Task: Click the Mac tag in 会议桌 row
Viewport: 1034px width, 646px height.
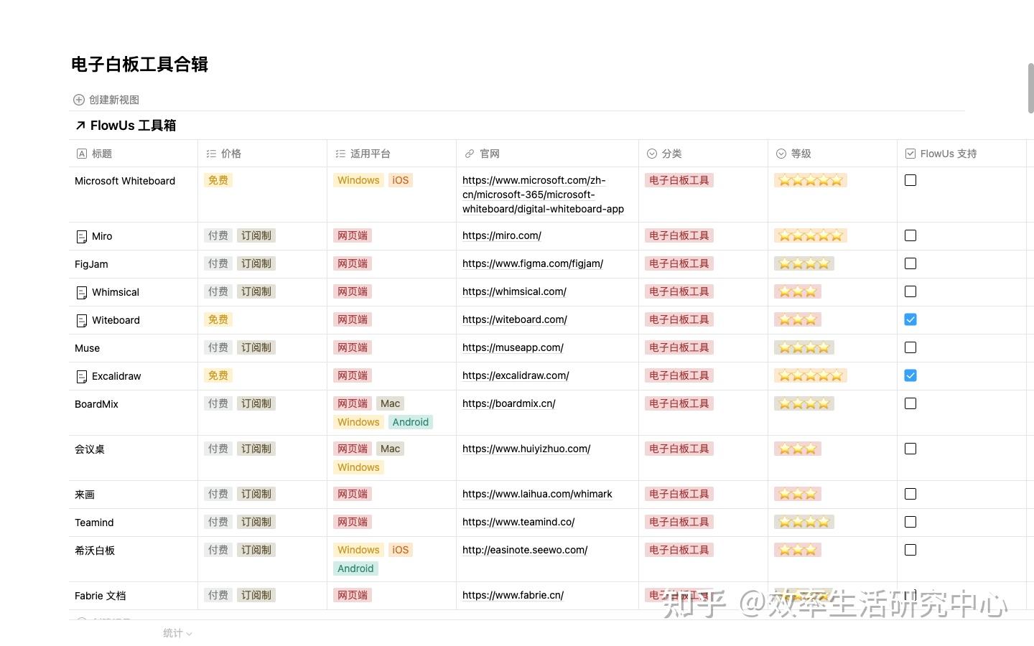Action: (x=391, y=449)
